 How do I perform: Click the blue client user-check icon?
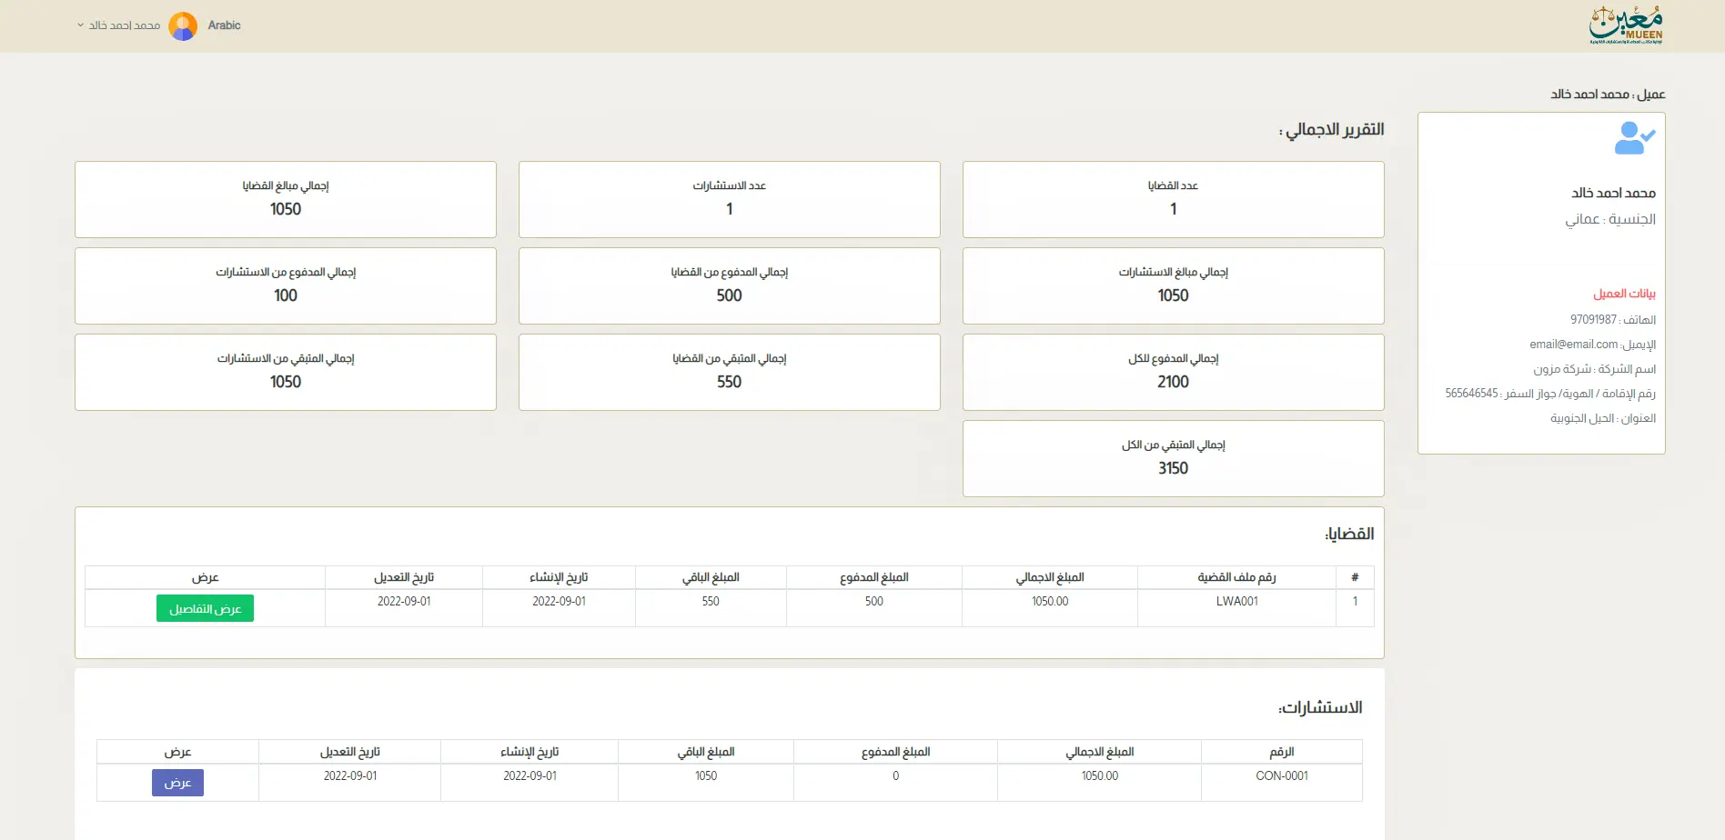coord(1634,138)
